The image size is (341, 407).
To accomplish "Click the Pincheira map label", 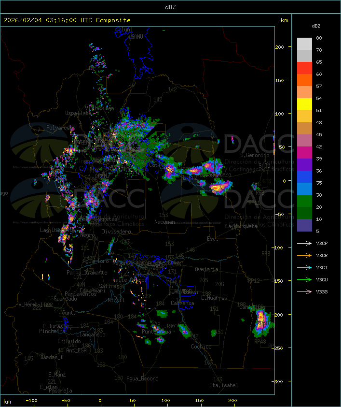I will 52,331.
